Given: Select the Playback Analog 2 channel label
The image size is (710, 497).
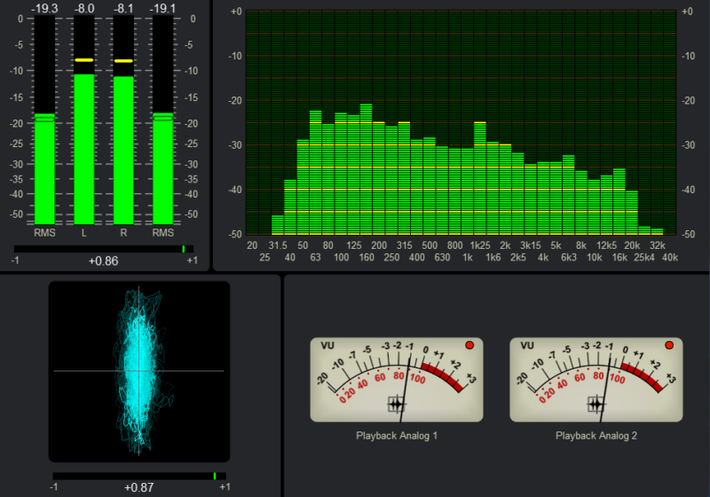Looking at the screenshot, I should click(x=596, y=435).
